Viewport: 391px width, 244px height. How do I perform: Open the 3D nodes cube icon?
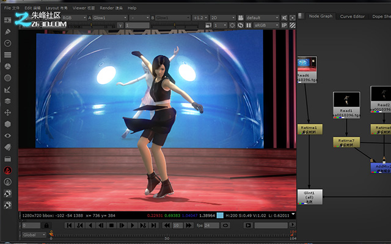[x=8, y=124]
